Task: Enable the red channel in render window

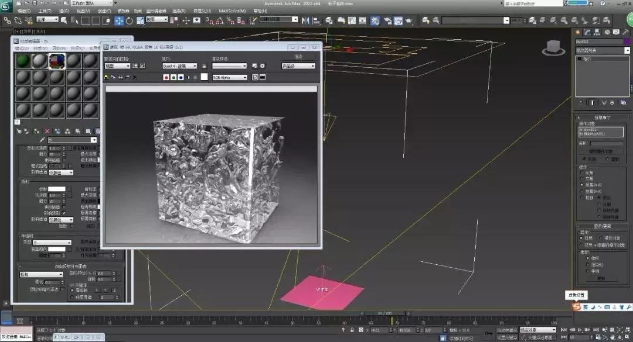Action: pos(166,77)
